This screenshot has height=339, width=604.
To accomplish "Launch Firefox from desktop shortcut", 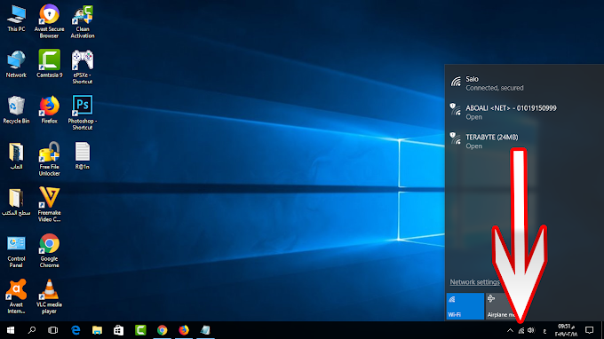I will 50,110.
